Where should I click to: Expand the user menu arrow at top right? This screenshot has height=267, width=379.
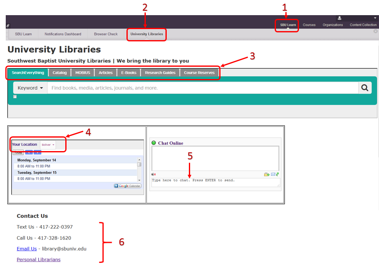pyautogui.click(x=375, y=18)
